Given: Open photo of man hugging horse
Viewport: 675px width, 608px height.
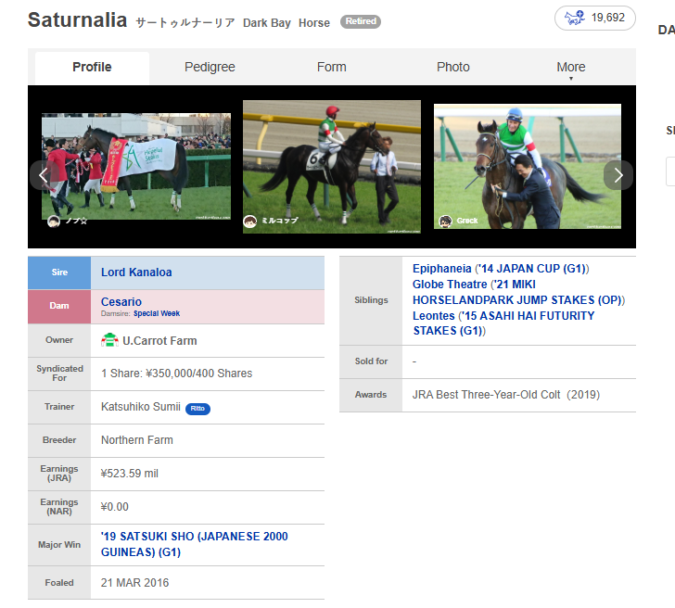Looking at the screenshot, I should [528, 166].
